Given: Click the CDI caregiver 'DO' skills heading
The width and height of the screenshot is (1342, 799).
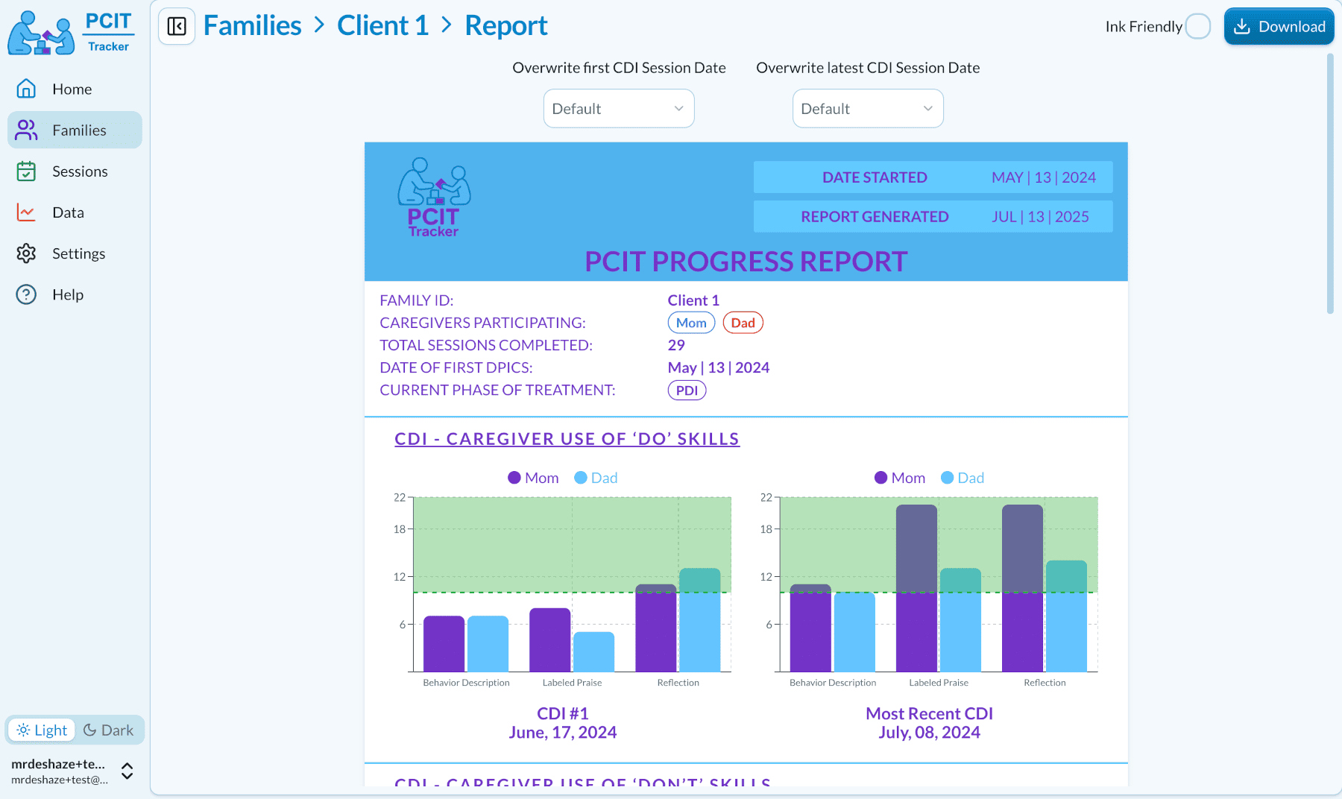Looking at the screenshot, I should [x=567, y=439].
